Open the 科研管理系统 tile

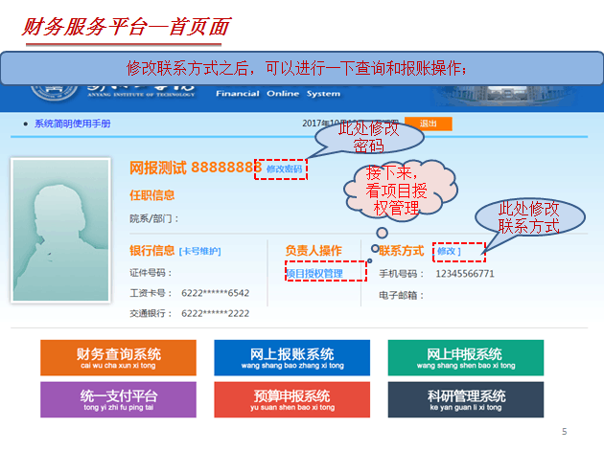click(464, 399)
